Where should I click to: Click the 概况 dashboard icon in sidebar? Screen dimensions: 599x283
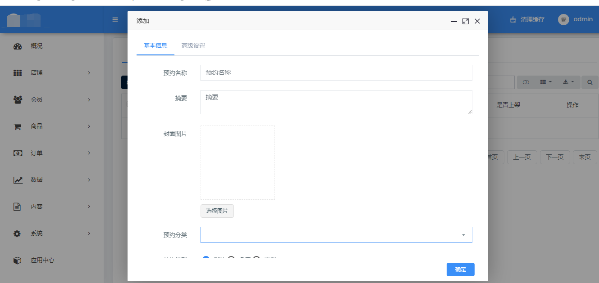click(x=18, y=46)
